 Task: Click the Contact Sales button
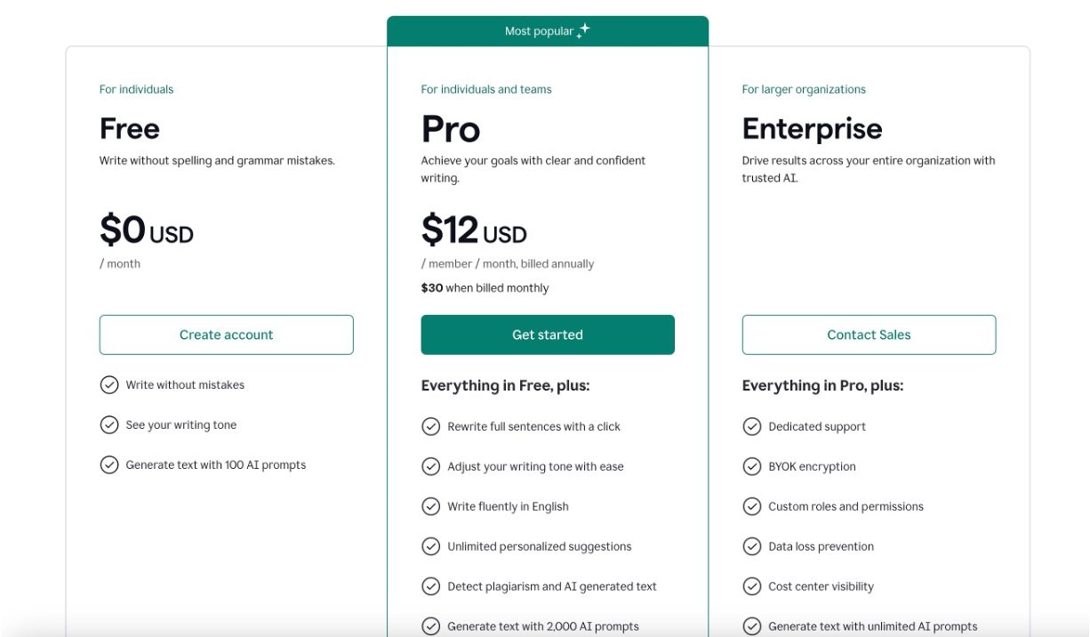(869, 335)
